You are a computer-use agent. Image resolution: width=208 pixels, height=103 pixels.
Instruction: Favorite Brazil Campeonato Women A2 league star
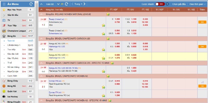[108, 76]
